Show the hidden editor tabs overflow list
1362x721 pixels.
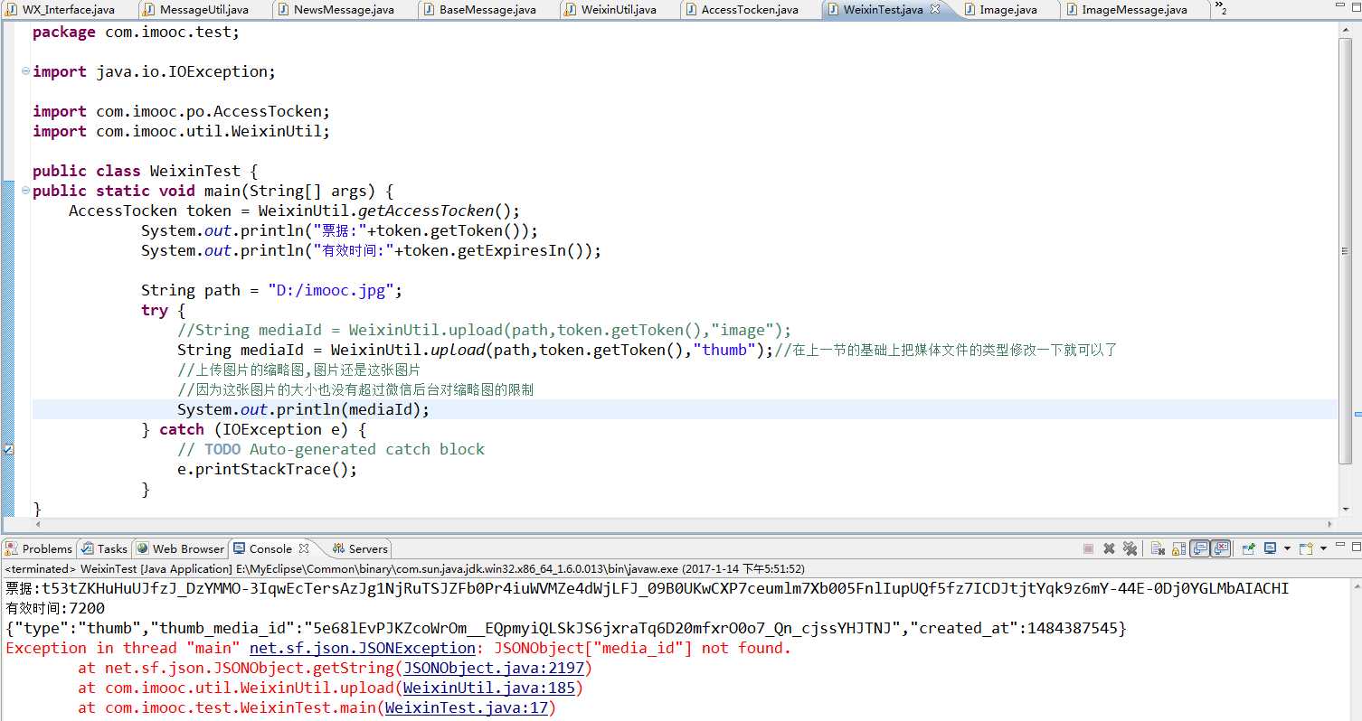point(1221,9)
